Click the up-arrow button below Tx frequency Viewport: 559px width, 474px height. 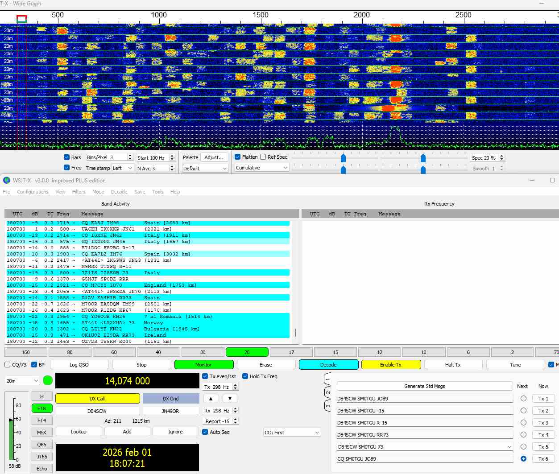pyautogui.click(x=211, y=399)
